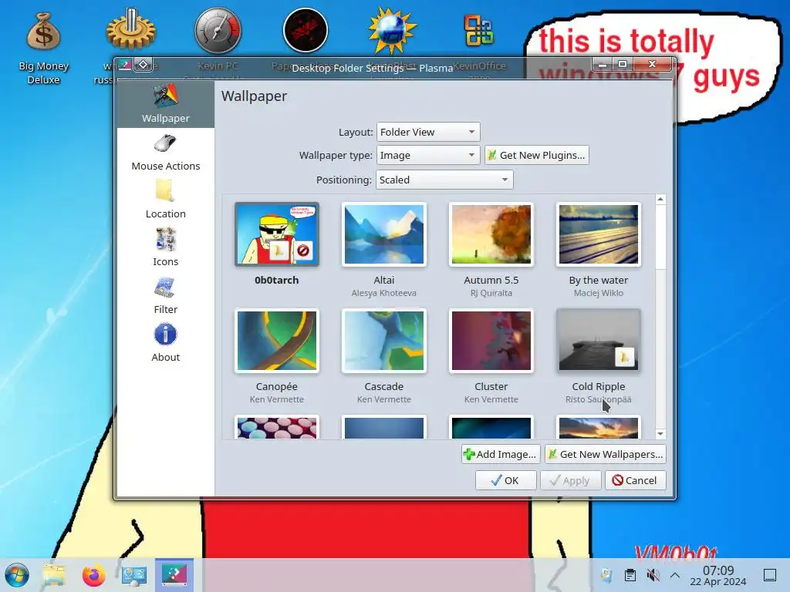
Task: Open the system settings taskbar icon
Action: click(x=134, y=575)
